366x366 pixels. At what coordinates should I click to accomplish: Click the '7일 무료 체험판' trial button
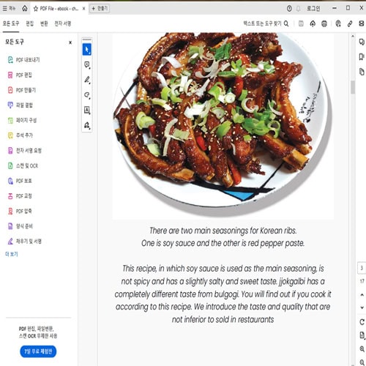(38, 351)
